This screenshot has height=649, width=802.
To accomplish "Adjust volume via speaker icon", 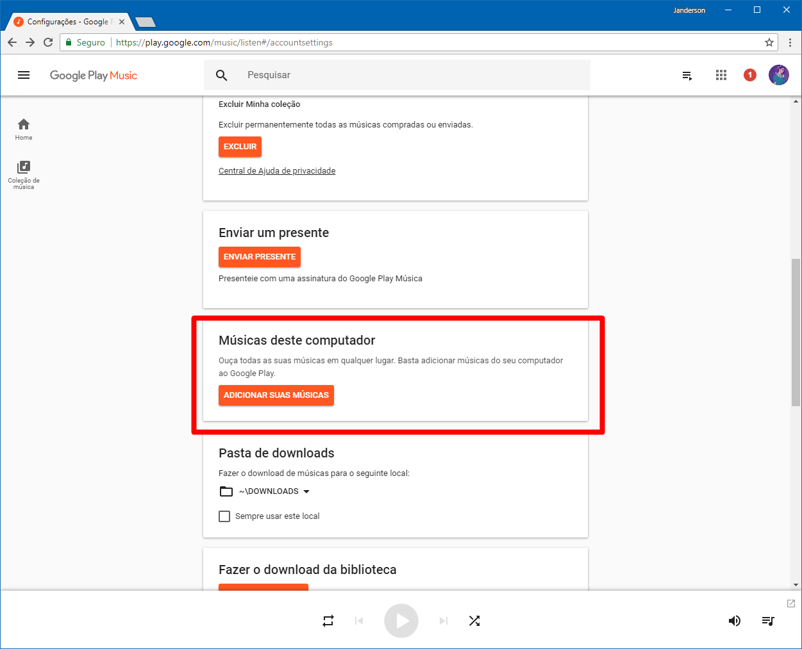I will tap(735, 620).
